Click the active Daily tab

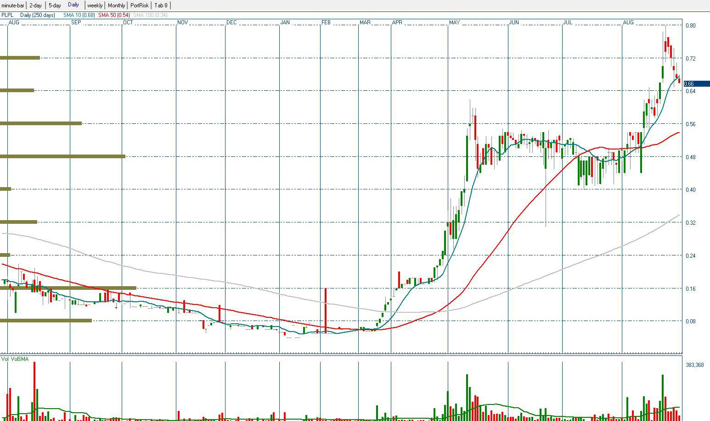pyautogui.click(x=73, y=5)
